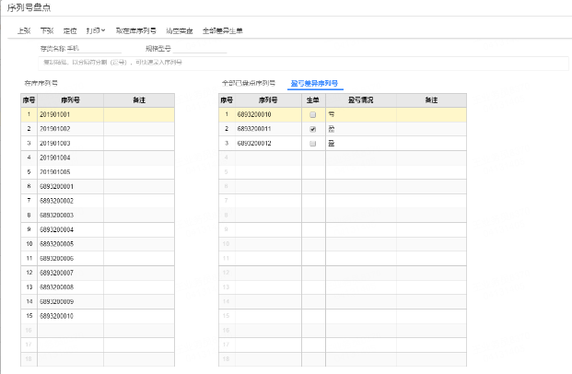Click the 盈 status cell for 6893200012
Image resolution: width=572 pixels, height=374 pixels.
point(361,144)
